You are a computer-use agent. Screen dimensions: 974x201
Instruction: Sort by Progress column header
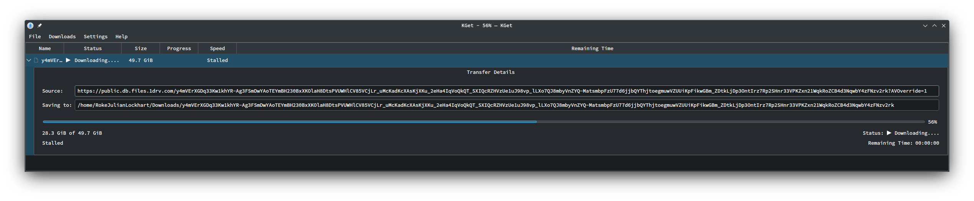pos(179,49)
